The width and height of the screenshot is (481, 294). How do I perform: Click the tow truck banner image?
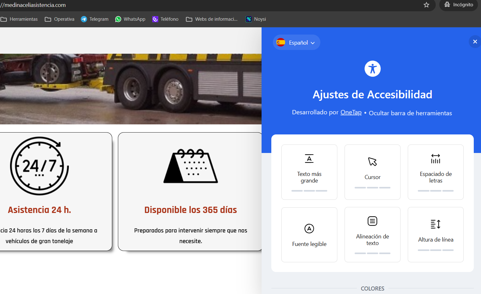pyautogui.click(x=130, y=89)
